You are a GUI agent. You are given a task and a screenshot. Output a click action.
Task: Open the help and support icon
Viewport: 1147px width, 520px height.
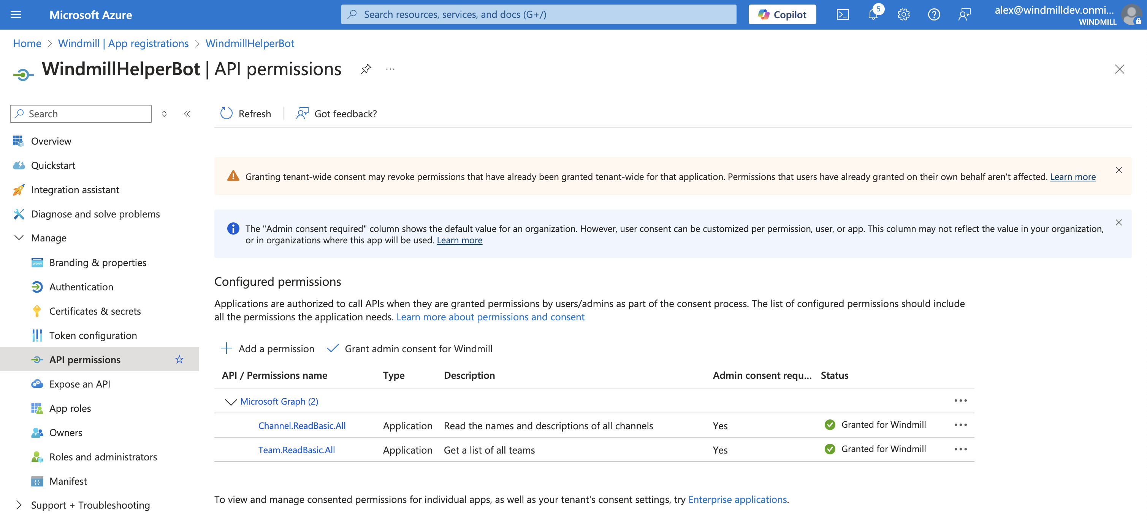[934, 14]
